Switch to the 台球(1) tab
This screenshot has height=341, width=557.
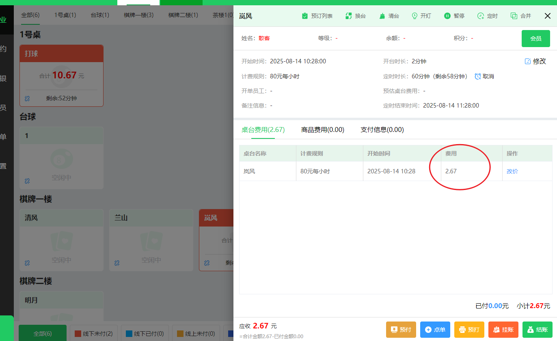99,14
